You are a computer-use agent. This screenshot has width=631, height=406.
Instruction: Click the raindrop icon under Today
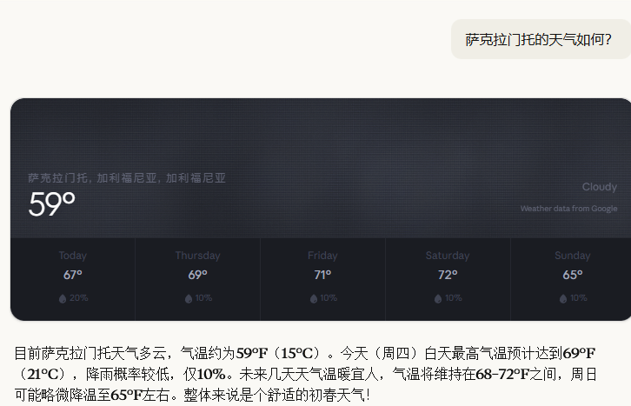coord(63,298)
